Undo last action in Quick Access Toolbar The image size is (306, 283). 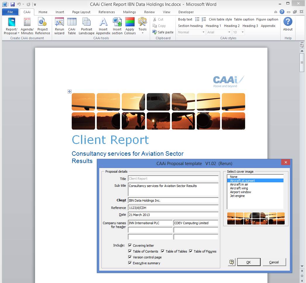[x=19, y=4]
